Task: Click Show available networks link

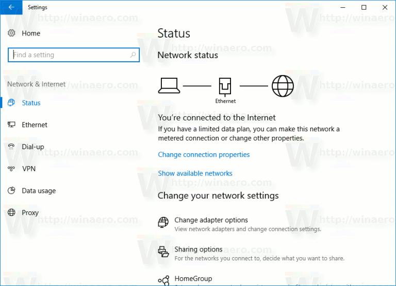Action: (195, 173)
